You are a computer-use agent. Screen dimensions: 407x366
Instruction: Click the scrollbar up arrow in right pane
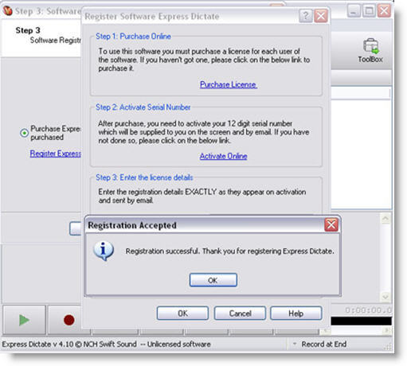(385, 219)
